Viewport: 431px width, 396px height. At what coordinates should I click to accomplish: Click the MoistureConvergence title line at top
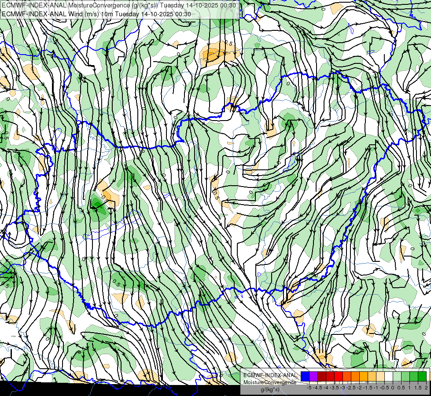point(119,5)
